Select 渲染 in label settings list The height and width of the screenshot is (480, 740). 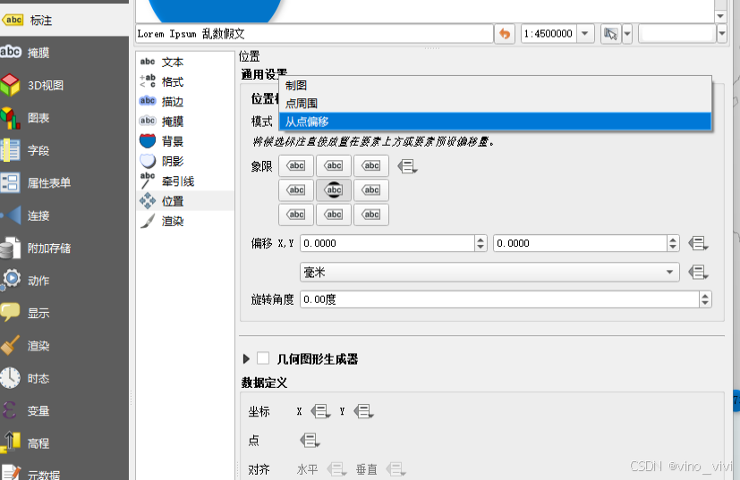click(185, 221)
